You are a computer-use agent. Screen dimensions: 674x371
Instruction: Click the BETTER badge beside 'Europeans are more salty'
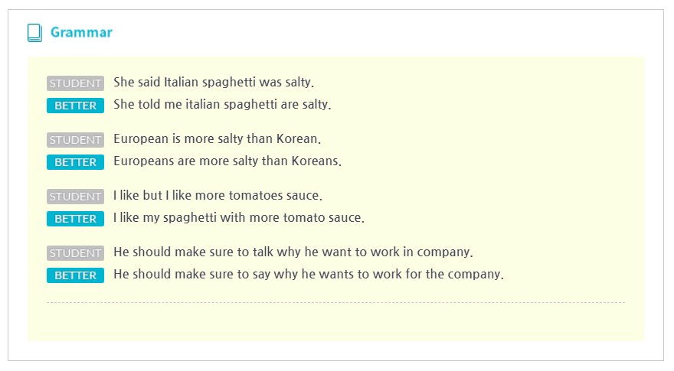click(x=75, y=162)
